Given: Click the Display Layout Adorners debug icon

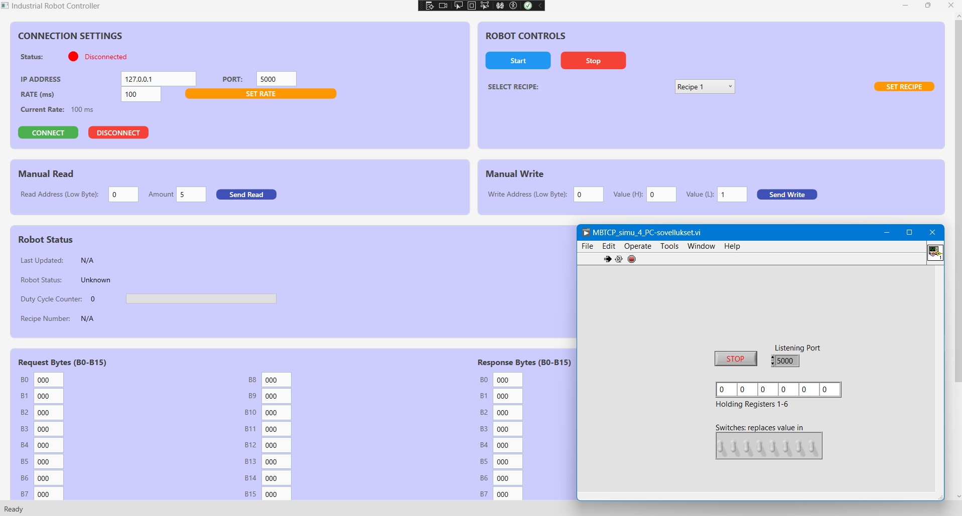Looking at the screenshot, I should pyautogui.click(x=472, y=6).
